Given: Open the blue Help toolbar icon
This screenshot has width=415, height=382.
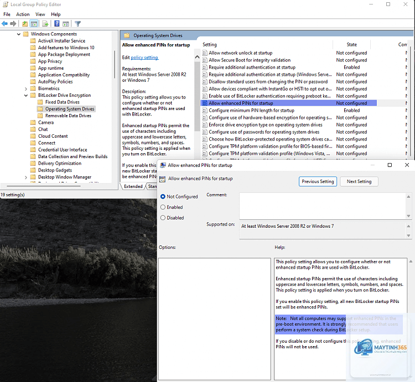Looking at the screenshot, I should pyautogui.click(x=56, y=24).
